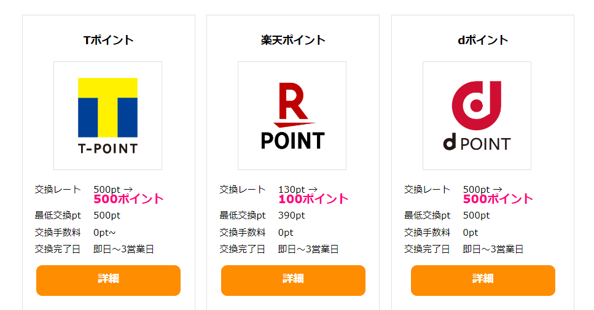Viewport: 594px width, 310px height.
Task: Click the 500ポイント rate in Tポイント card
Action: click(x=128, y=199)
